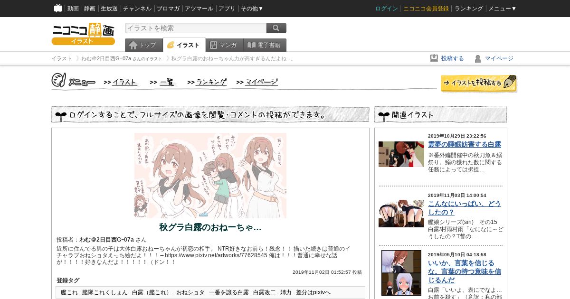Click the Niconico Seiga logo
This screenshot has width=570, height=299.
click(x=83, y=34)
